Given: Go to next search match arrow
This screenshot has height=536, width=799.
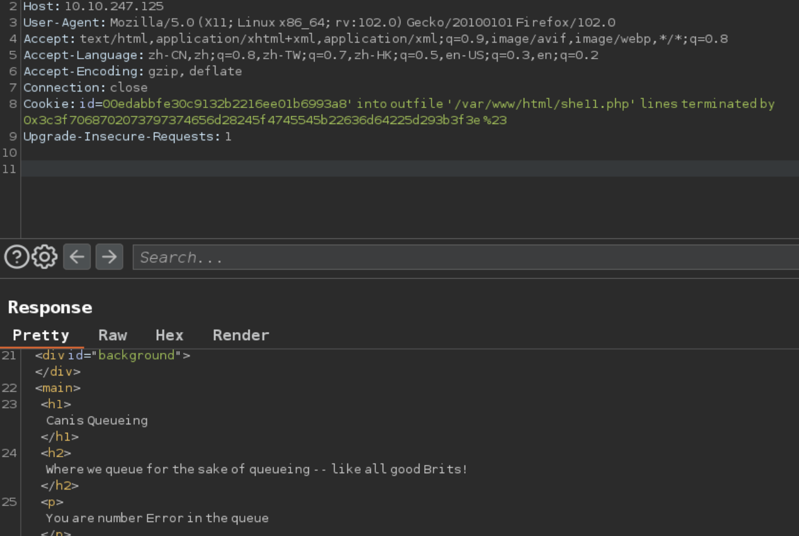Looking at the screenshot, I should 109,257.
